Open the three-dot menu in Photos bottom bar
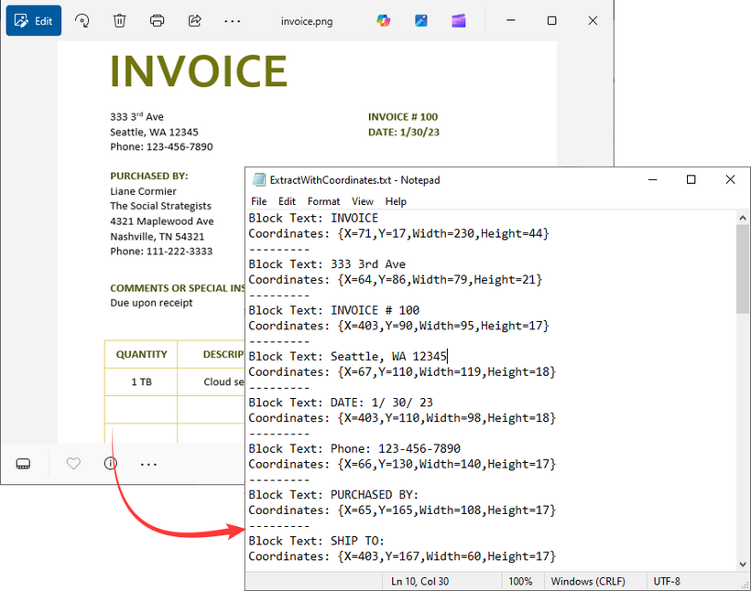The width and height of the screenshot is (751, 591). (148, 464)
